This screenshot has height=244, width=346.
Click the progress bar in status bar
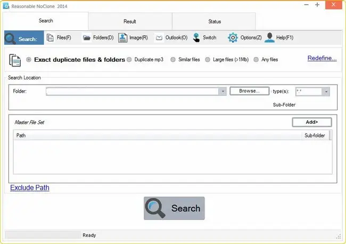pos(43,235)
